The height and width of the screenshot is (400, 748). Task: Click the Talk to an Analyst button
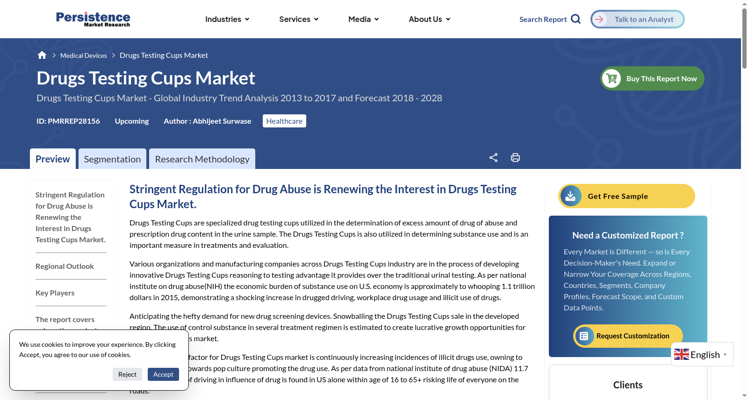click(638, 19)
